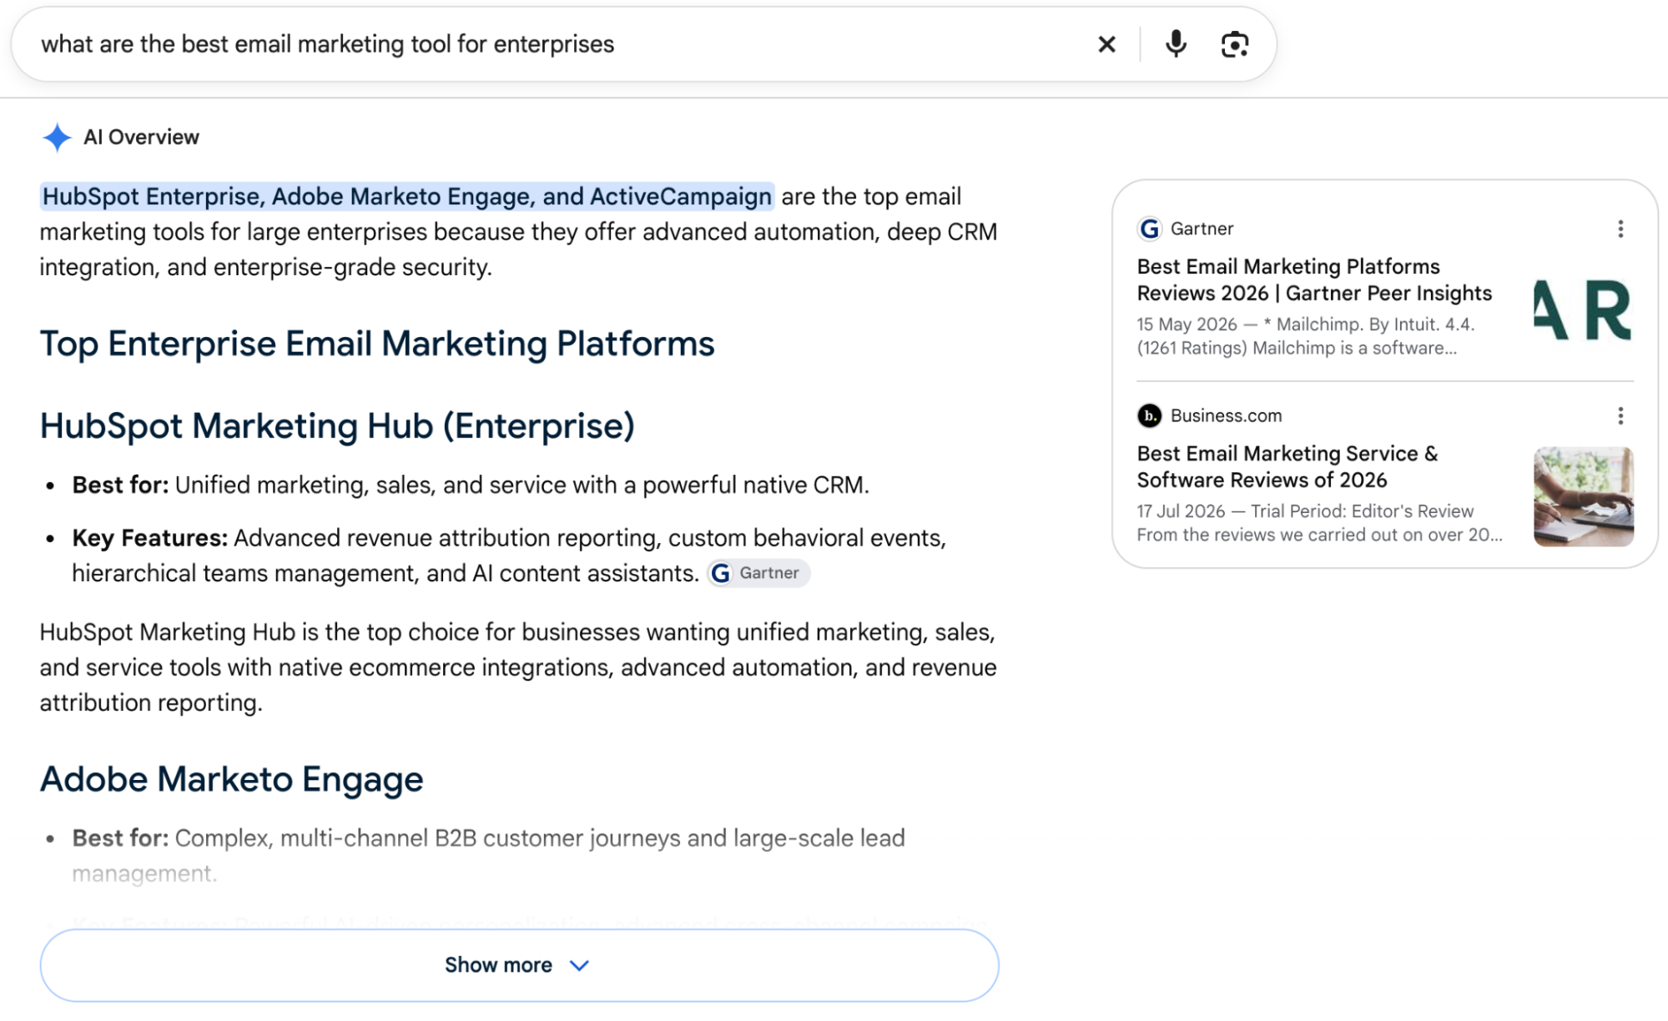
Task: Start voice search with the microphone icon
Action: (x=1176, y=44)
